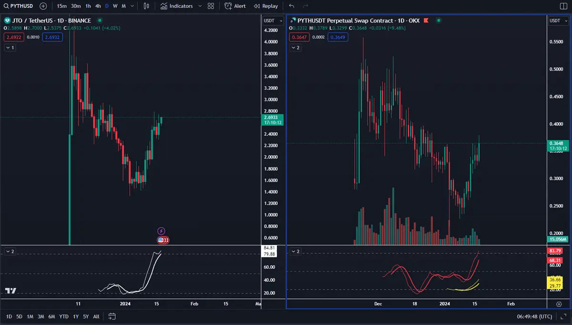Screen dimensions: 572x325
Task: Click the PYTH sell price 0.3647 button
Action: click(299, 37)
